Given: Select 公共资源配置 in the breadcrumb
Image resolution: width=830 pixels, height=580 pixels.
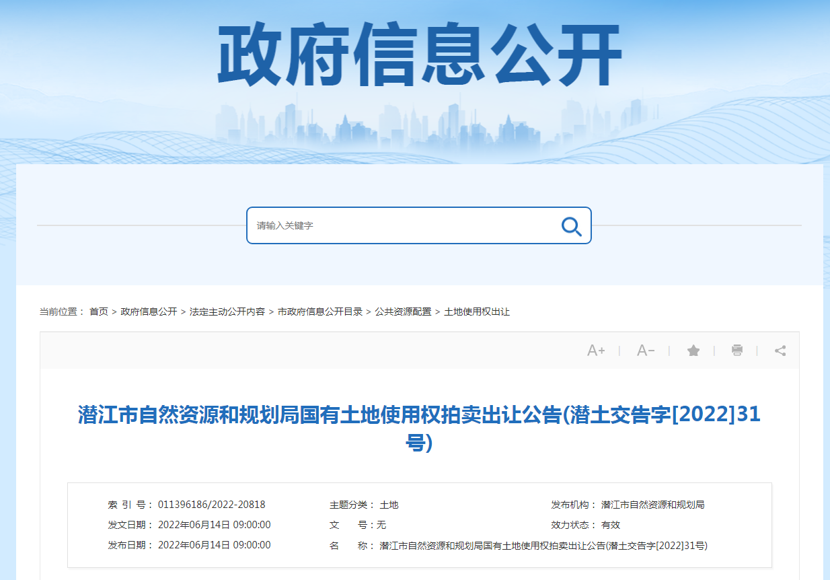Looking at the screenshot, I should (403, 312).
